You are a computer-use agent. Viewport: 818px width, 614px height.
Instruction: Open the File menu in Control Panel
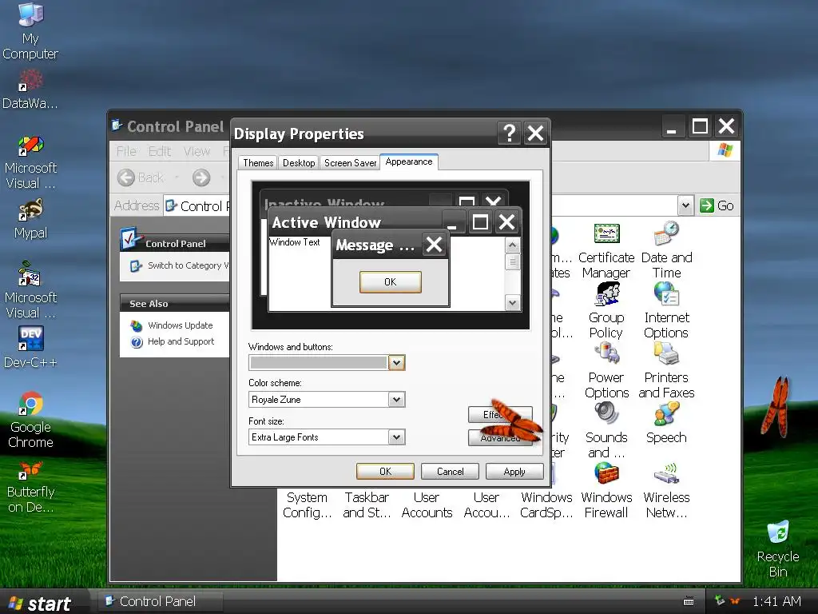126,151
